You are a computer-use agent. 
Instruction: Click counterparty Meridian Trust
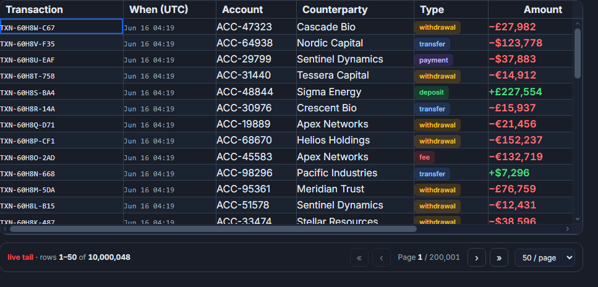pos(331,189)
